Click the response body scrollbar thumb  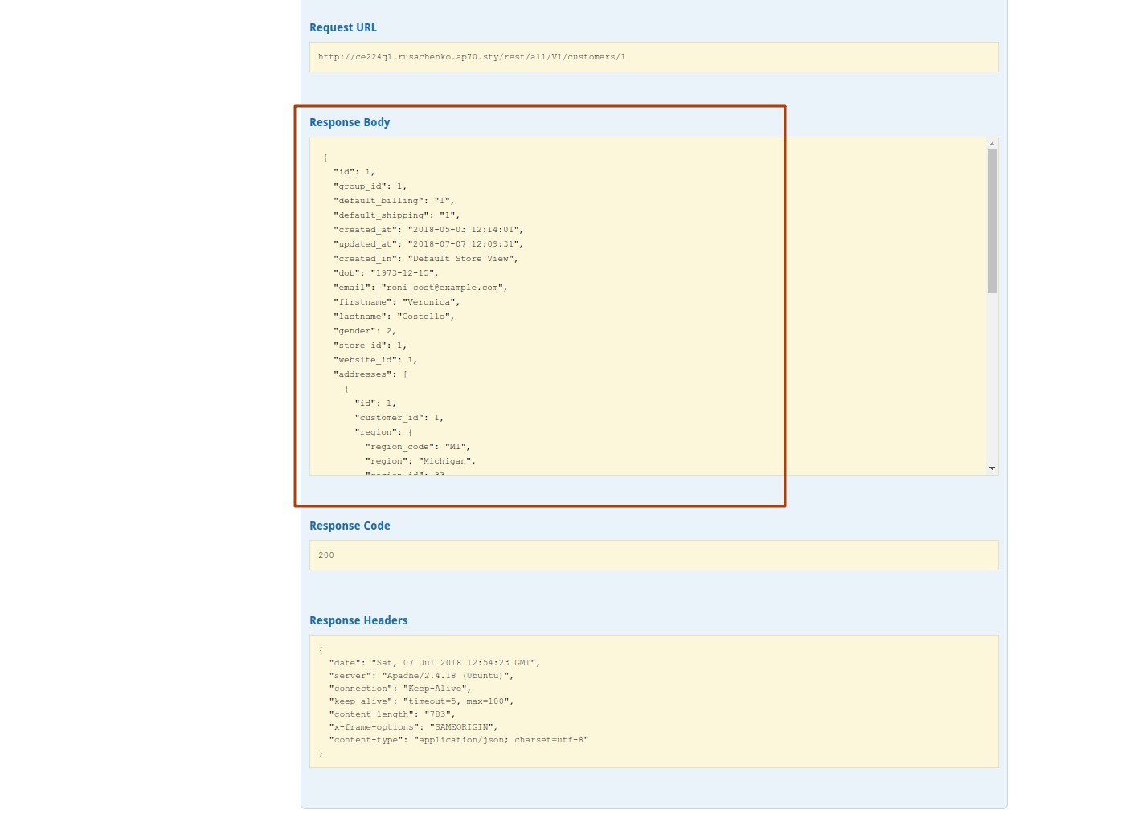[992, 221]
